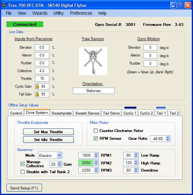
Task: Click the Tail Gain lock icon
Action: [x=37, y=94]
